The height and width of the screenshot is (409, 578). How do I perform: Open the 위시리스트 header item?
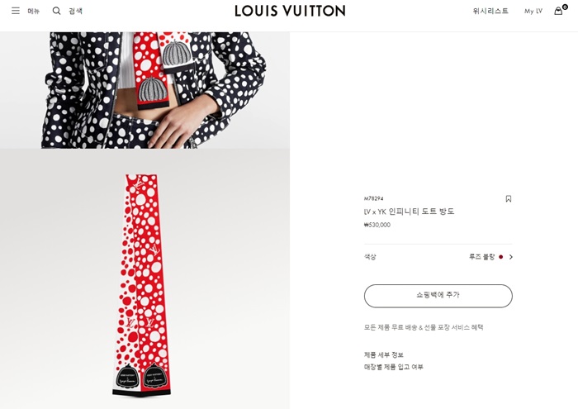(x=490, y=11)
